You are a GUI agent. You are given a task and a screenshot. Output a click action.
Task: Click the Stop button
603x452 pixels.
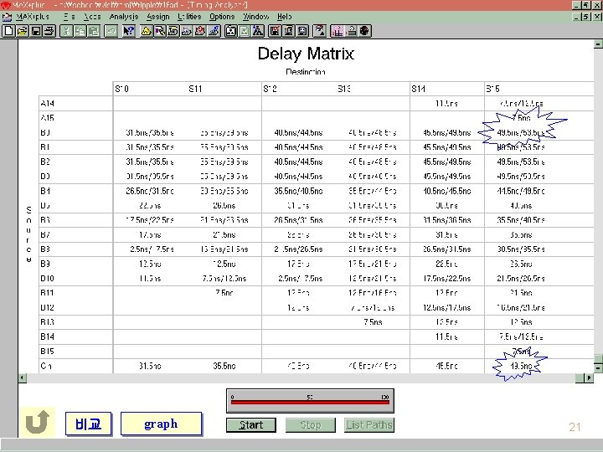[311, 424]
